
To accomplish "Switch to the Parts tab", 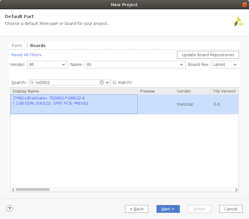I will 17,45.
